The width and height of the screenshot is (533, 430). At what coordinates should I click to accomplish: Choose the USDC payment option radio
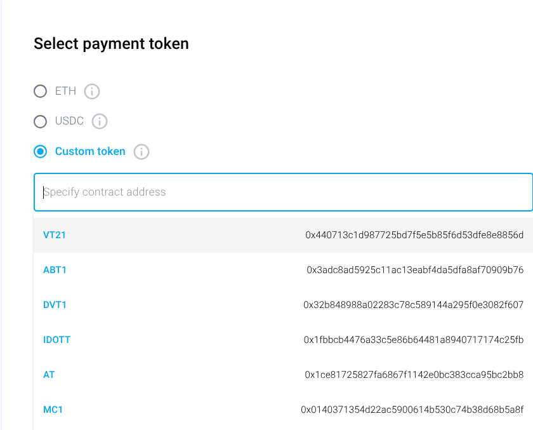(40, 121)
